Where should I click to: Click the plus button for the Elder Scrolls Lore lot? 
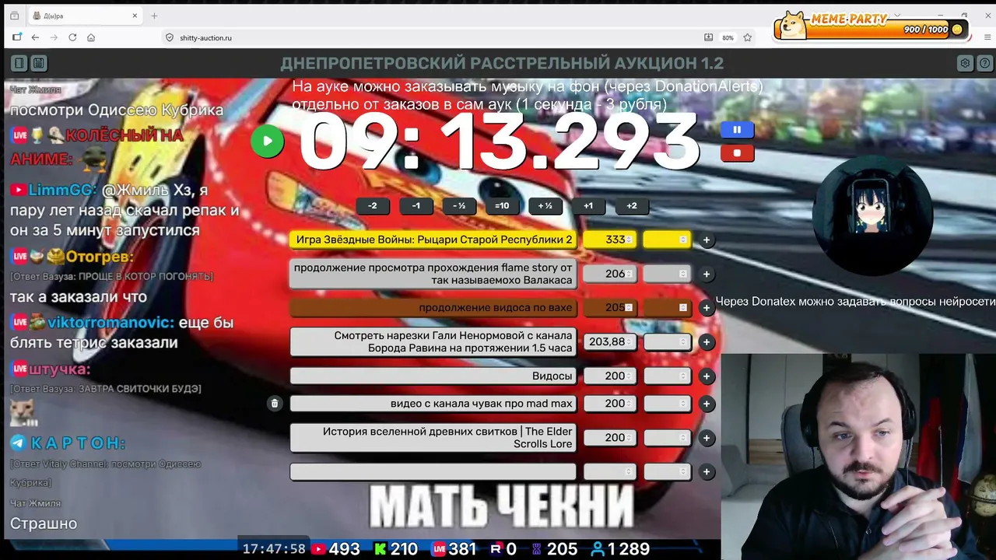pos(707,438)
